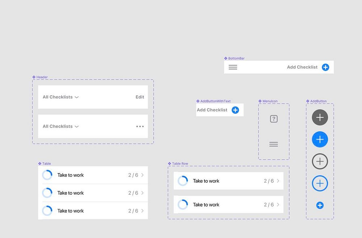Open All Checklists dropdown beside three dots

point(61,126)
